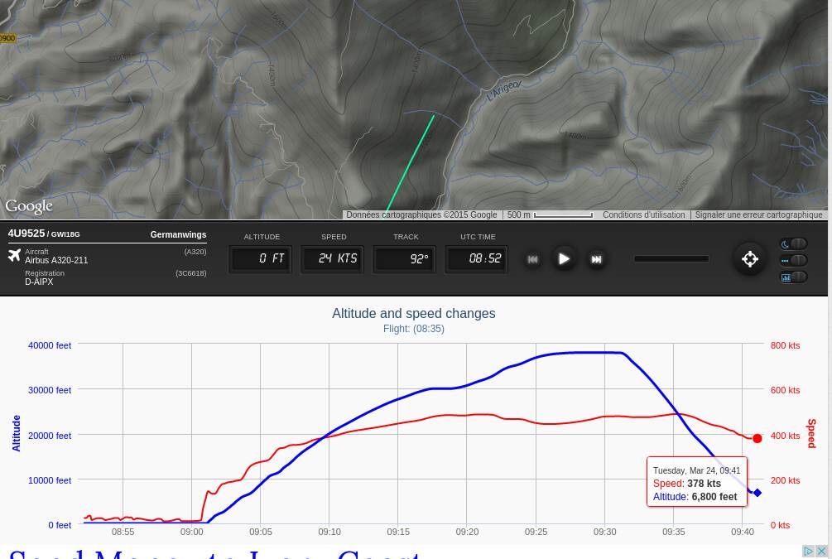Screen dimensions: 832x559
Task: Click the 08:55 time axis label
Action: pyautogui.click(x=123, y=532)
